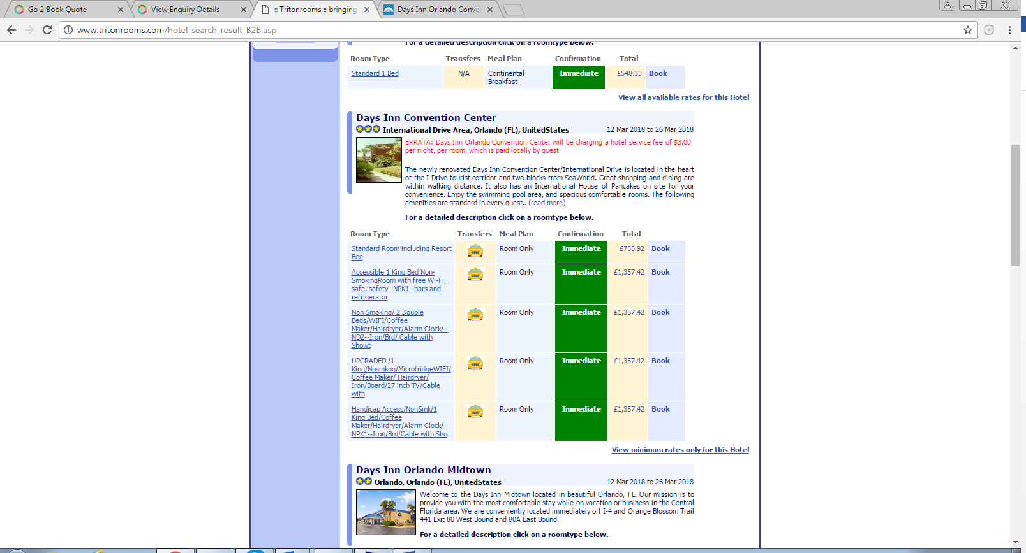Click the Days Inn Orlando Midtown heading
1026x553 pixels.
click(x=424, y=470)
